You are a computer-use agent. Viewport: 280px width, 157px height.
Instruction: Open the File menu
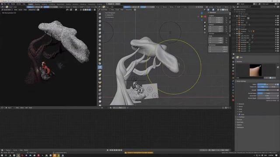click(5, 4)
